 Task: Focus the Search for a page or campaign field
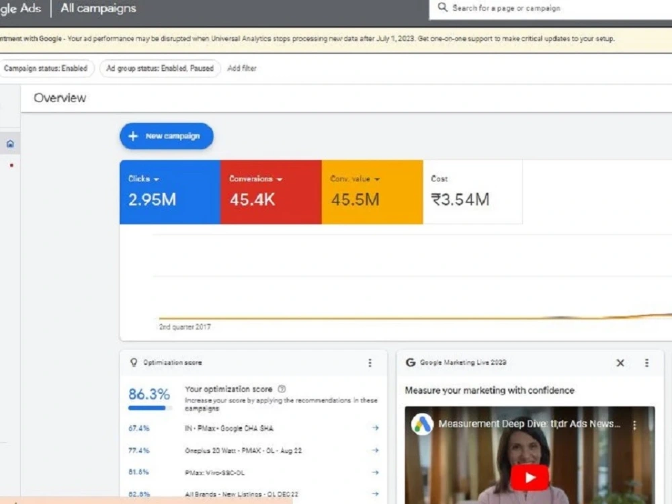coord(551,8)
